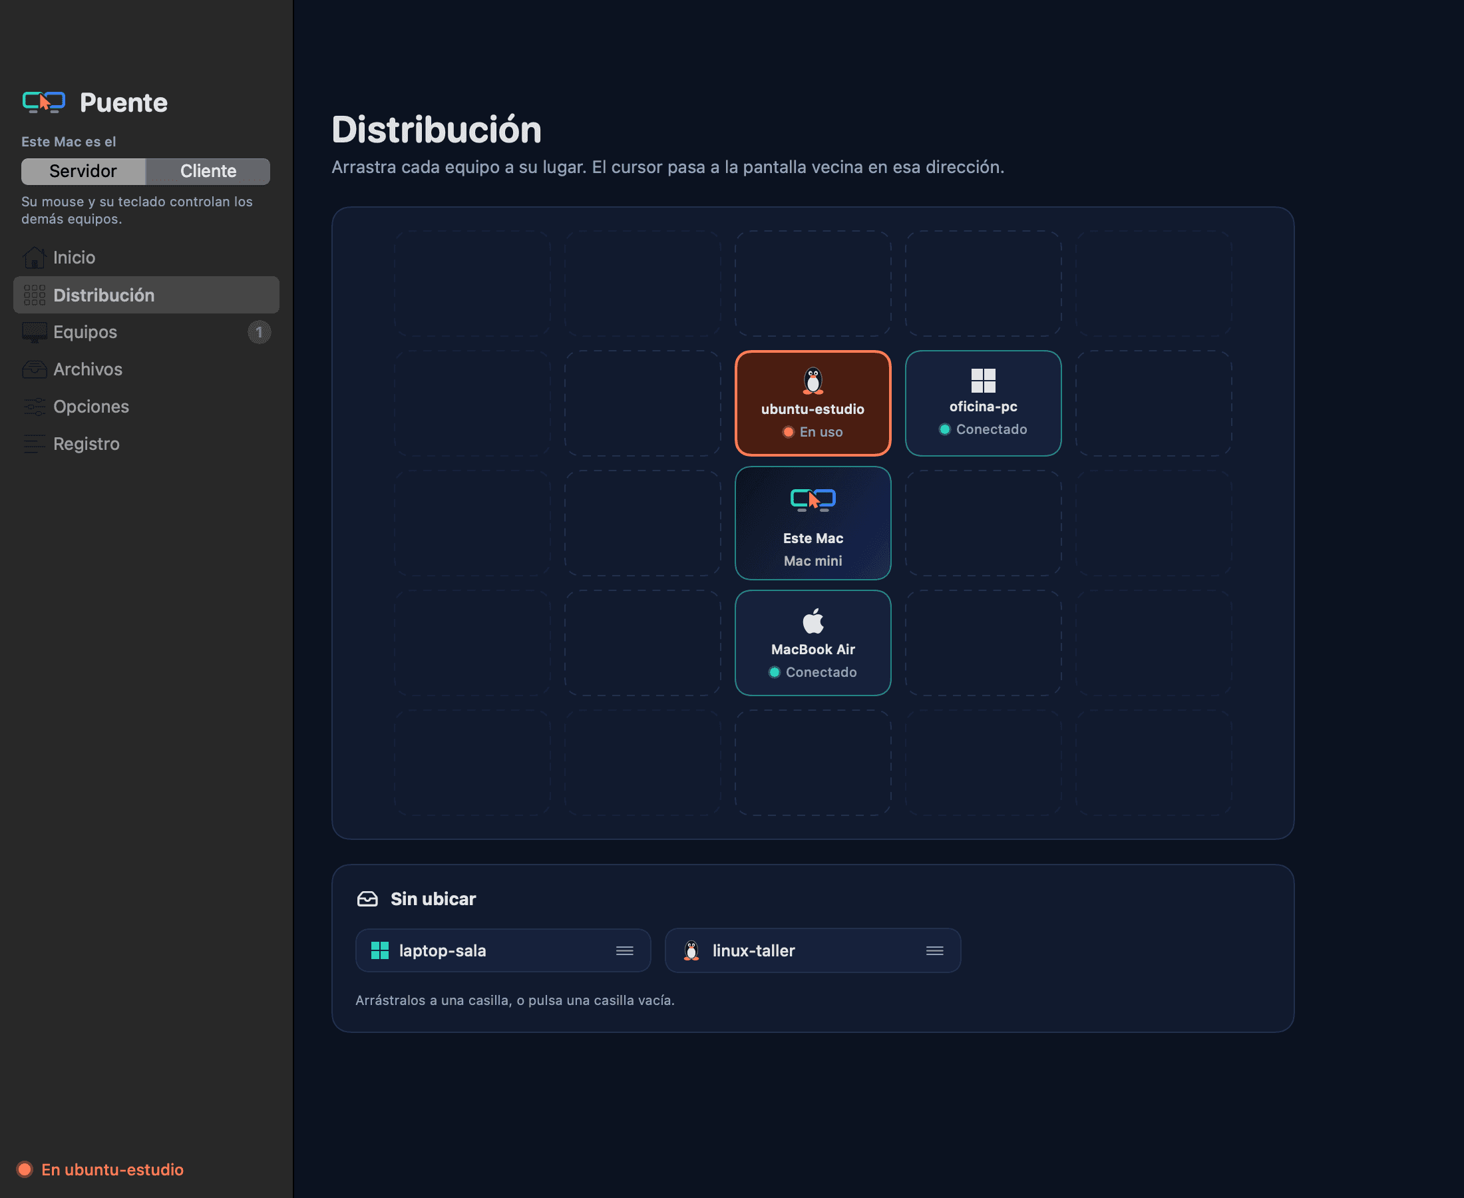The height and width of the screenshot is (1198, 1464).
Task: Click the Inicio house icon
Action: (35, 258)
